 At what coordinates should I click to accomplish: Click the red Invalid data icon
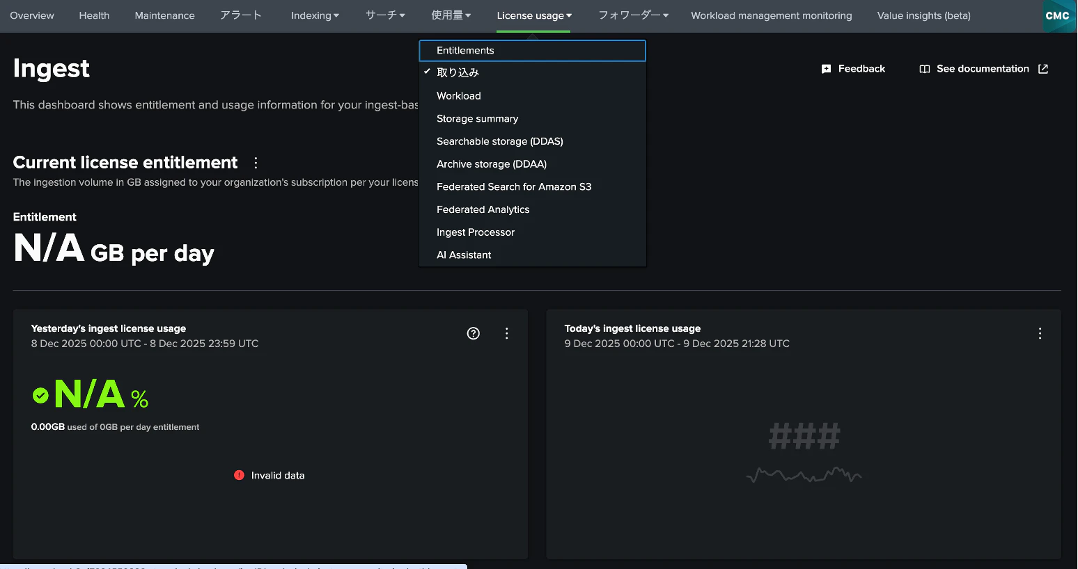pos(239,475)
